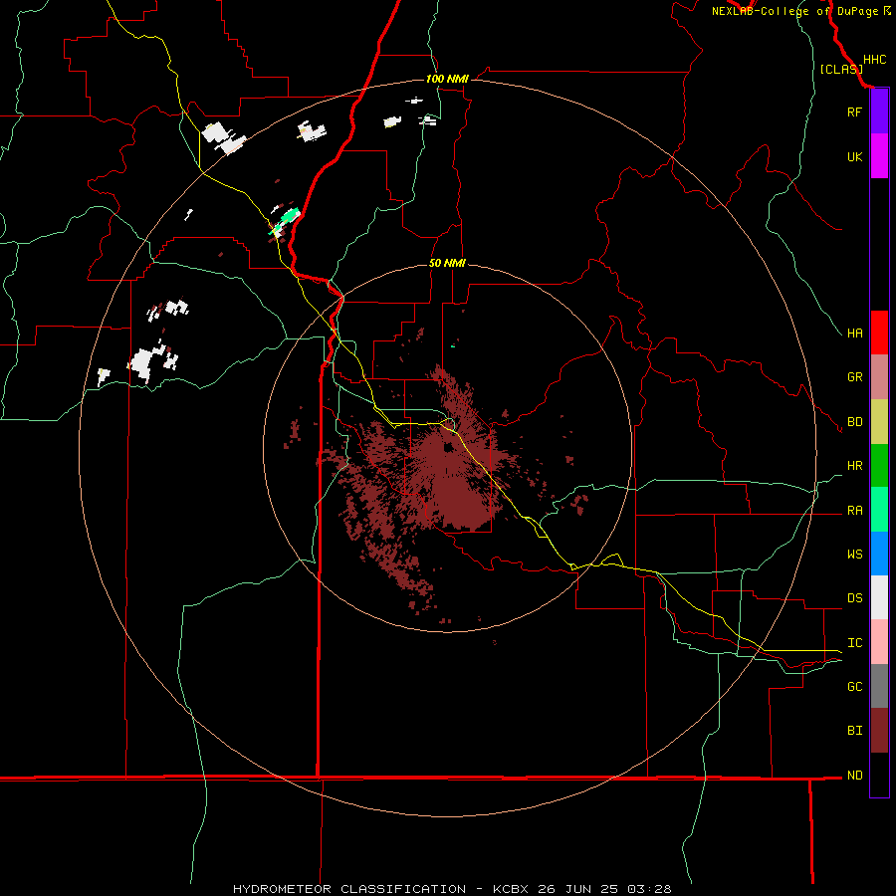Click the ND black legend swatch
The image size is (896, 896).
coord(879,775)
